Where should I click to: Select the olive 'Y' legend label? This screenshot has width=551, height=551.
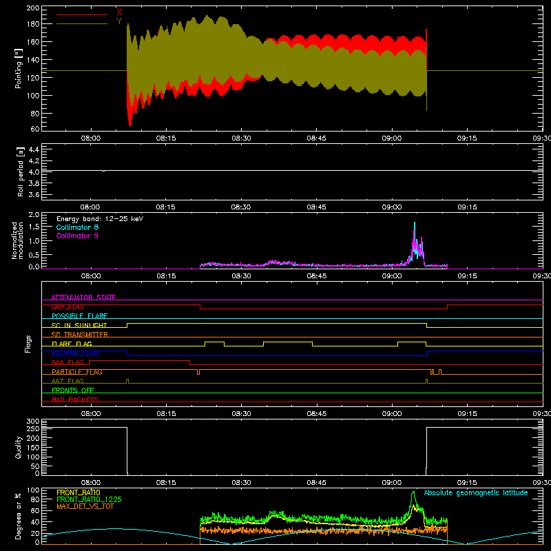pyautogui.click(x=119, y=21)
